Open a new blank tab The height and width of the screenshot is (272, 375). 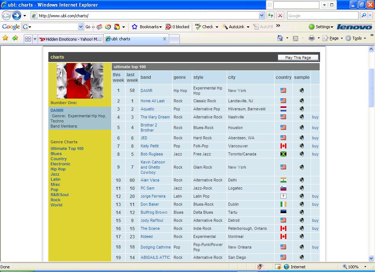(x=174, y=39)
